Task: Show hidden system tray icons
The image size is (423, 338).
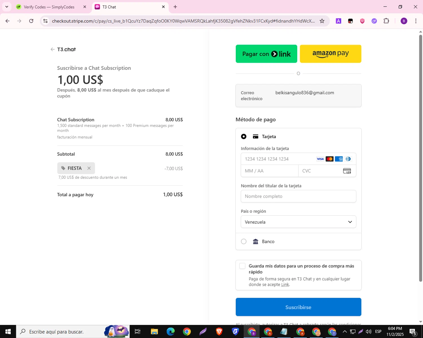Action: pos(345,332)
